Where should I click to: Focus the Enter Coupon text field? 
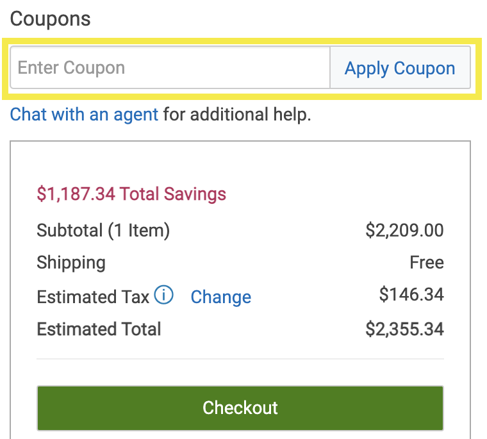coord(170,68)
